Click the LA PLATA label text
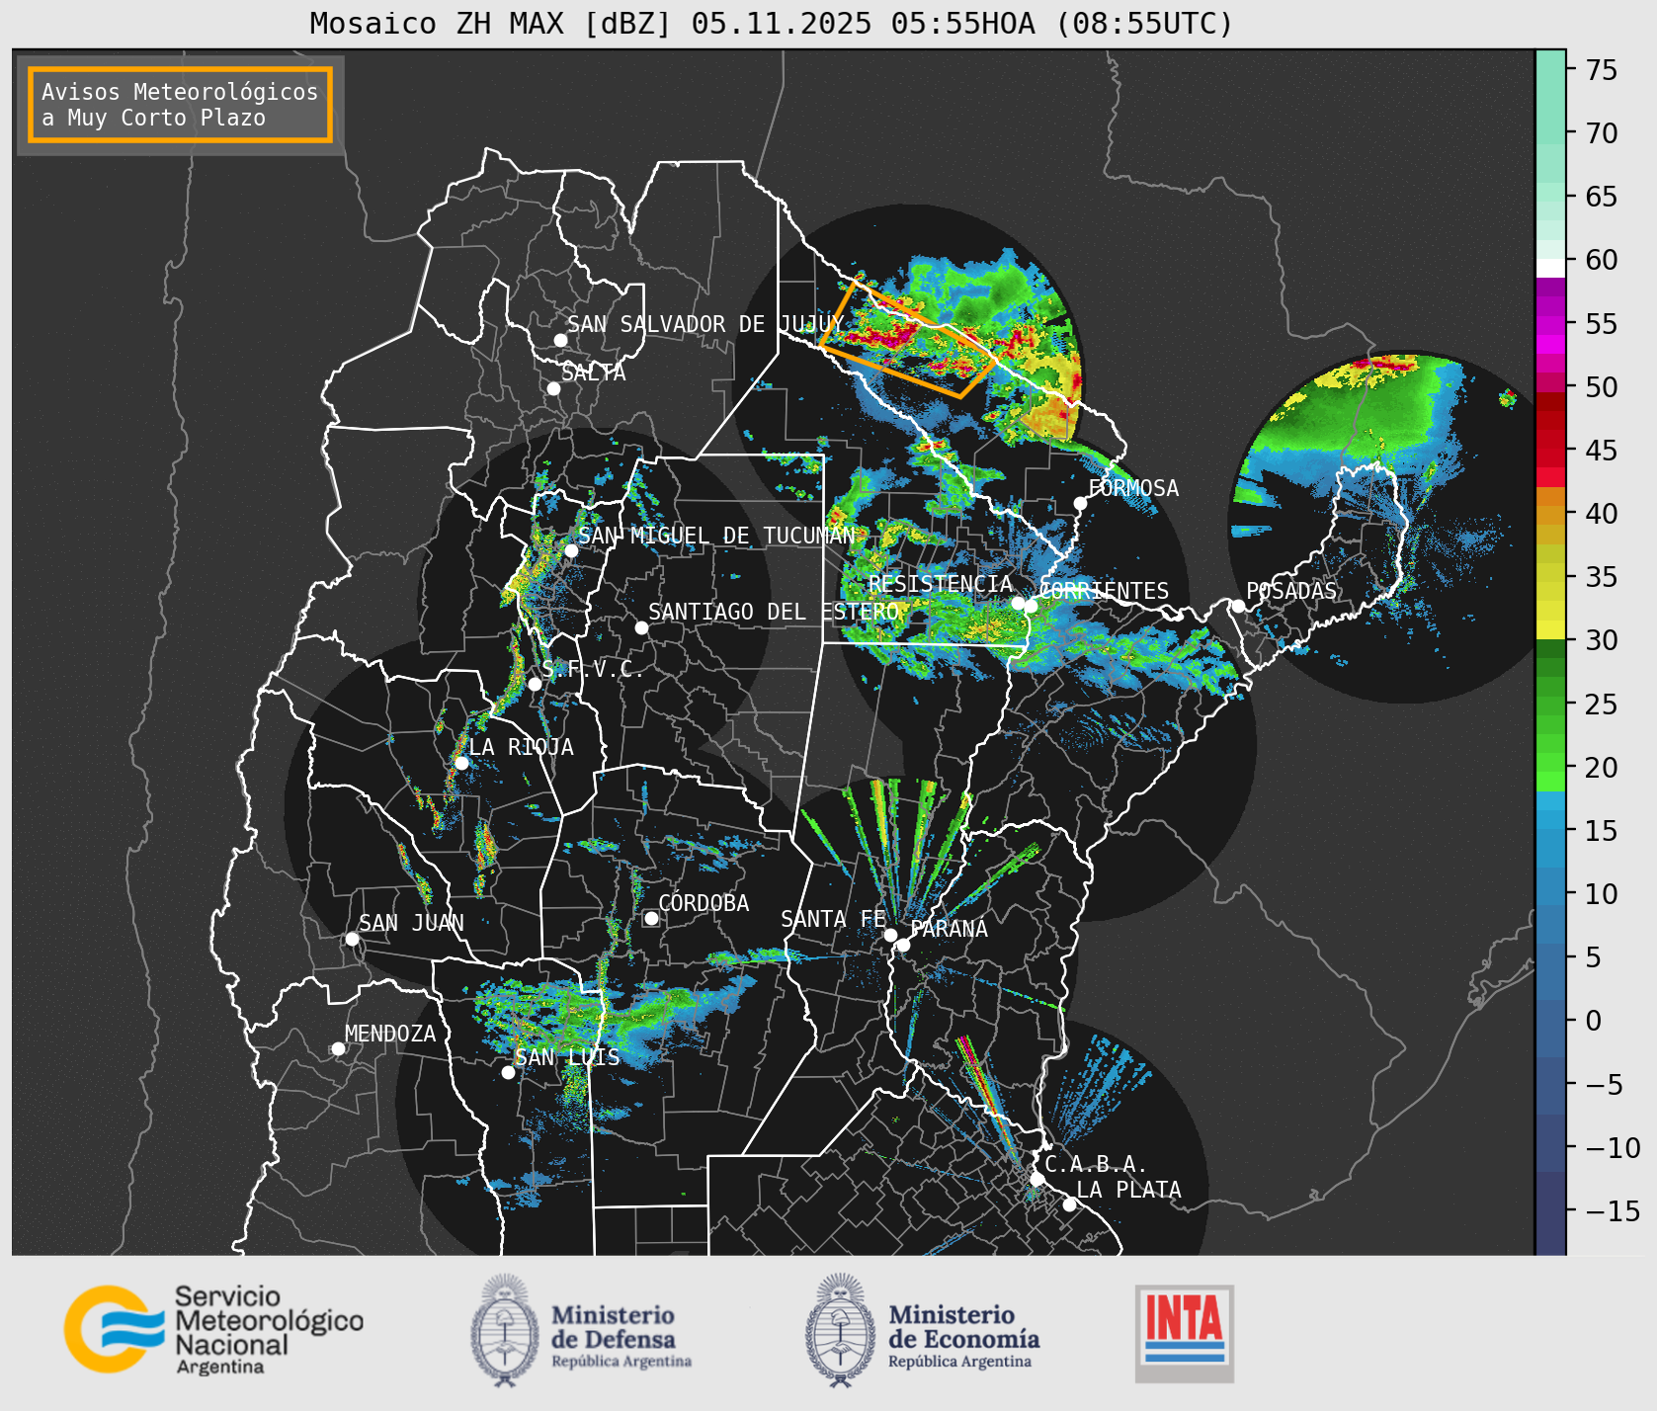 click(x=1128, y=1190)
